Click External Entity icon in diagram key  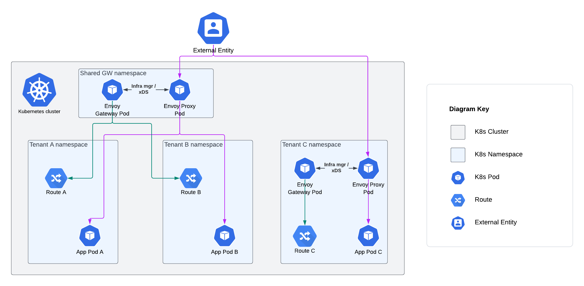point(458,223)
